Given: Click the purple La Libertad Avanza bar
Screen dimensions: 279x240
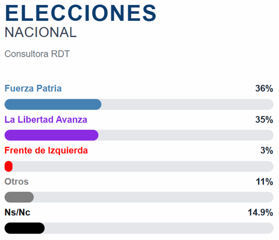Looking at the screenshot, I should click(x=51, y=135).
